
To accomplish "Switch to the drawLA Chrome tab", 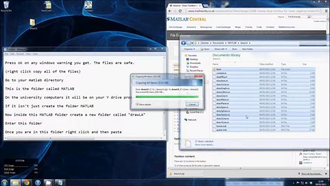I will (185, 6).
